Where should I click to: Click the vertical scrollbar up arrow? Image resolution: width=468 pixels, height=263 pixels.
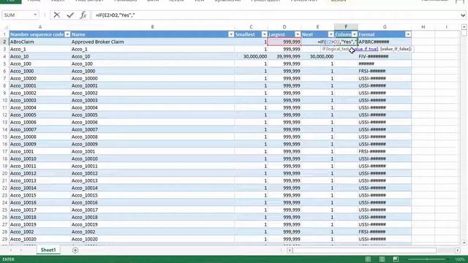coord(464,27)
